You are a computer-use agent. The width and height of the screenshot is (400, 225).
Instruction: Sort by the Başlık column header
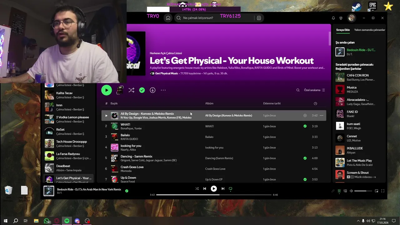(114, 103)
